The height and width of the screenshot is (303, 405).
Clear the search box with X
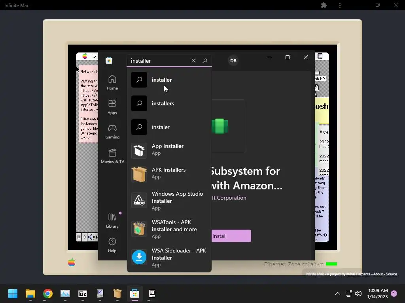193,60
